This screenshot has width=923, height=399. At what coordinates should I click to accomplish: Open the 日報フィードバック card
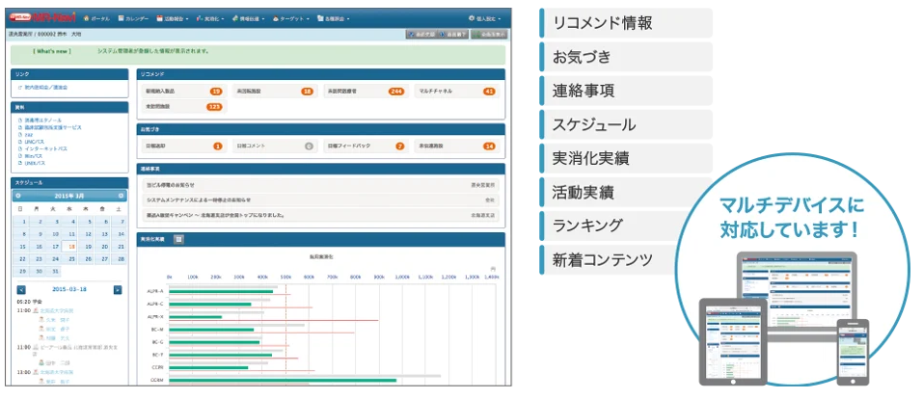pyautogui.click(x=366, y=146)
